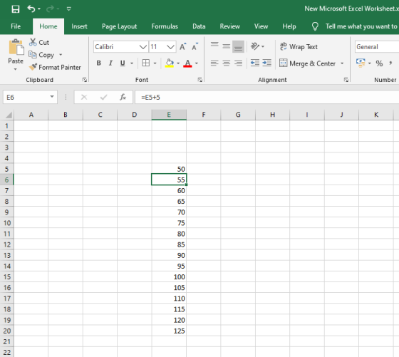Viewport: 399px width, 357px height.
Task: Click the Paste clipboard icon
Action: pos(16,47)
